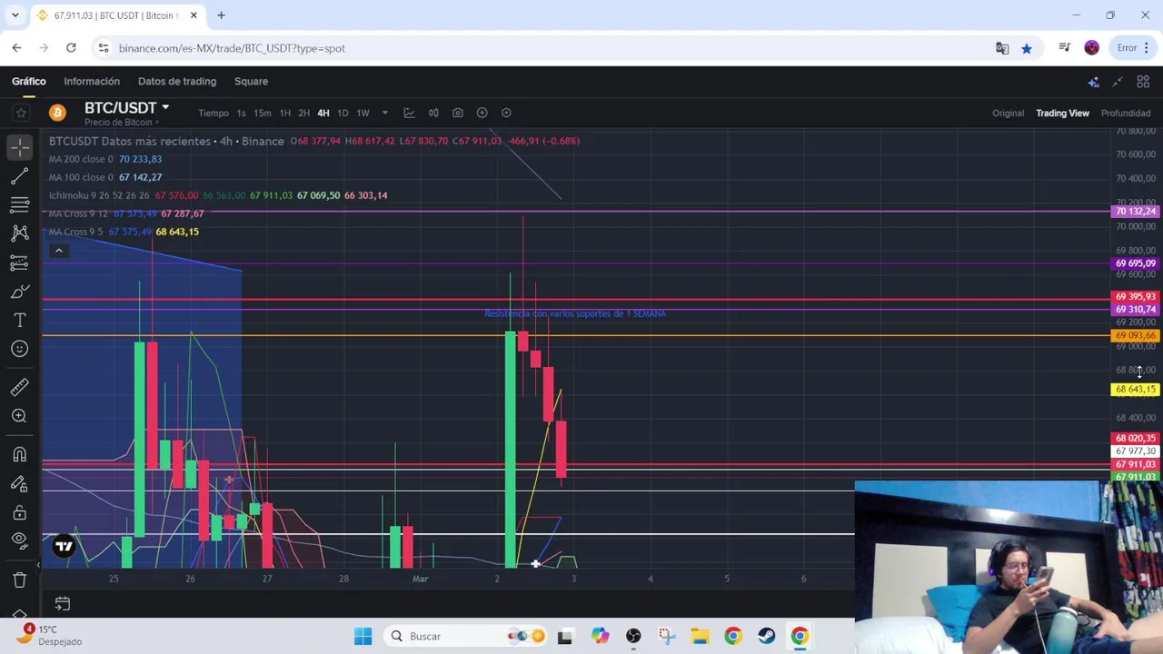This screenshot has width=1163, height=654.
Task: Switch to the Trading View chart
Action: click(x=1062, y=114)
